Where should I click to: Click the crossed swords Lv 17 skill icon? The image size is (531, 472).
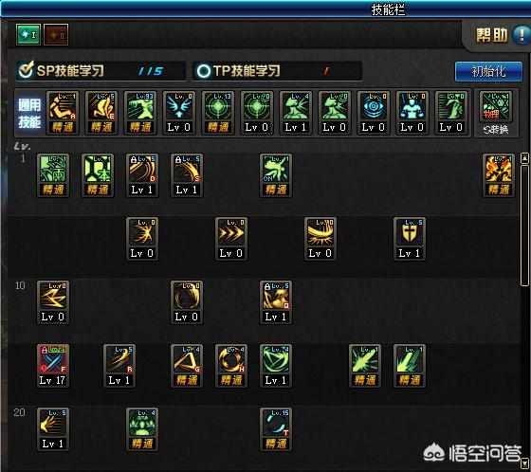pos(53,366)
